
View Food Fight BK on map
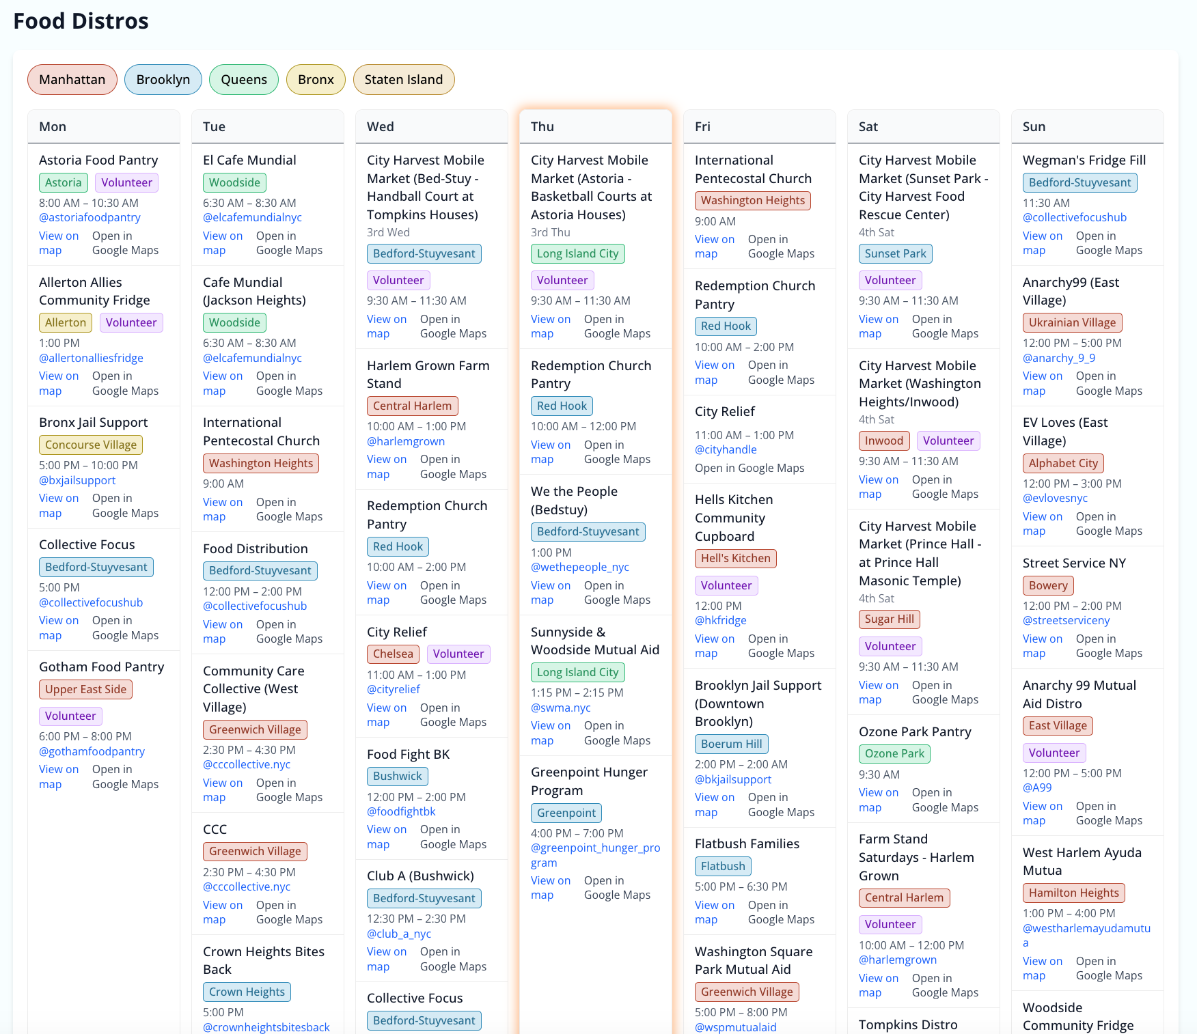point(387,837)
